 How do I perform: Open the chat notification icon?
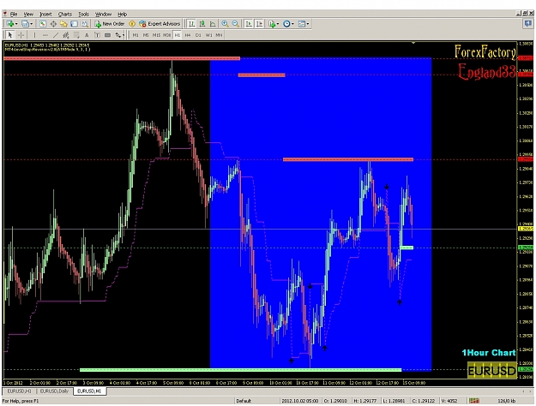pyautogui.click(x=527, y=24)
